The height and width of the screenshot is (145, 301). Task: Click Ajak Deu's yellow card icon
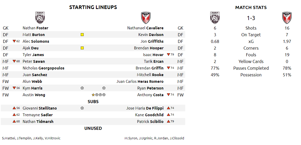pyautogui.click(x=82, y=48)
